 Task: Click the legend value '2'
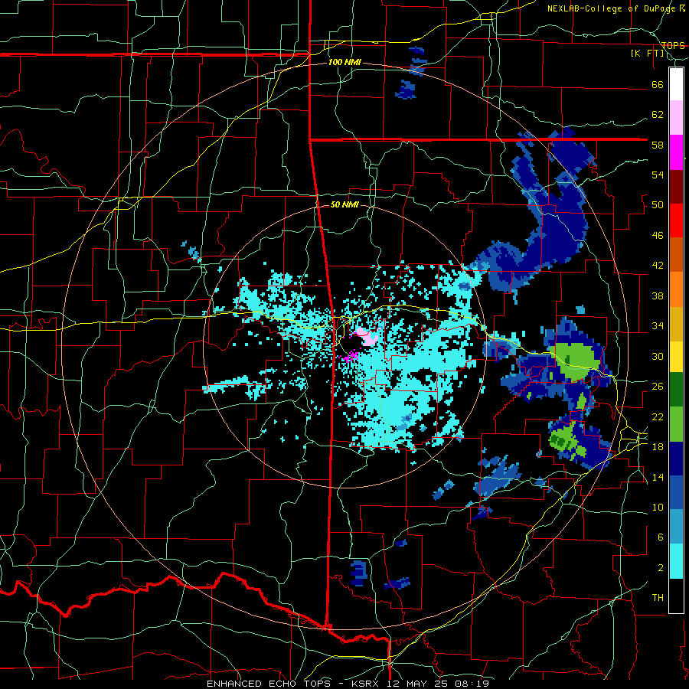[661, 568]
